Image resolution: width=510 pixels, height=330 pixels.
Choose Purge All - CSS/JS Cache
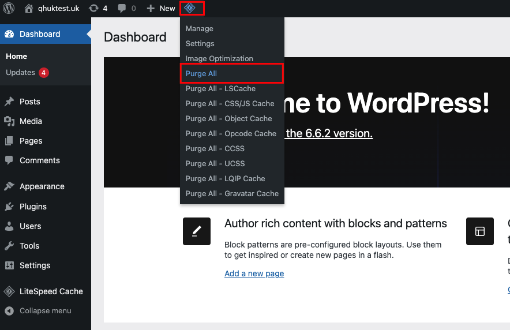click(230, 103)
